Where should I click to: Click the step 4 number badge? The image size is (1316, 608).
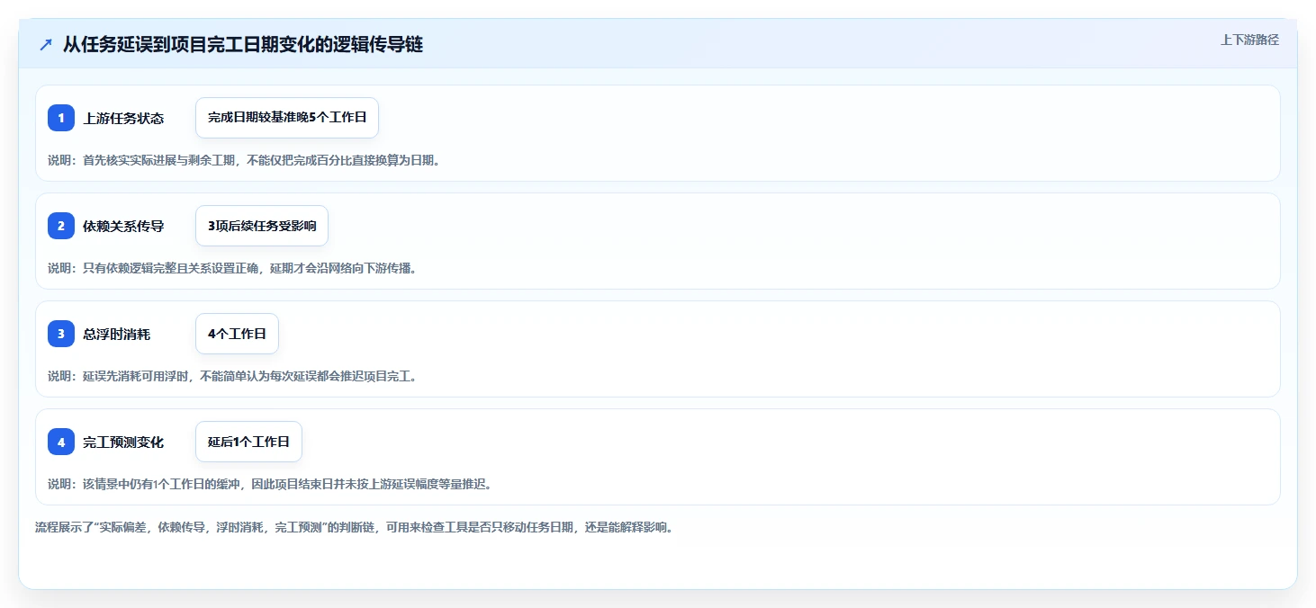(61, 442)
